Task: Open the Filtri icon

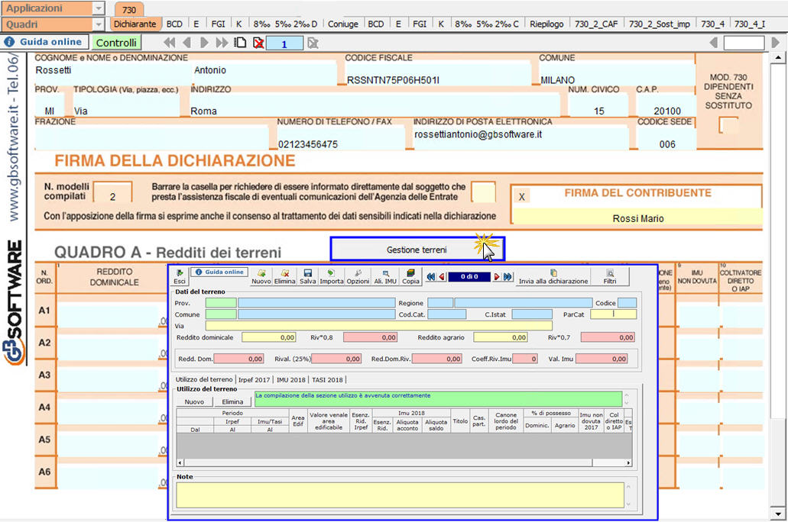Action: 609,275
